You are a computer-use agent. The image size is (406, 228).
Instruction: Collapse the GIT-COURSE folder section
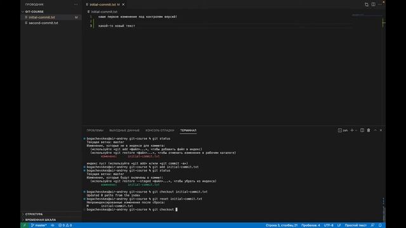pyautogui.click(x=34, y=11)
